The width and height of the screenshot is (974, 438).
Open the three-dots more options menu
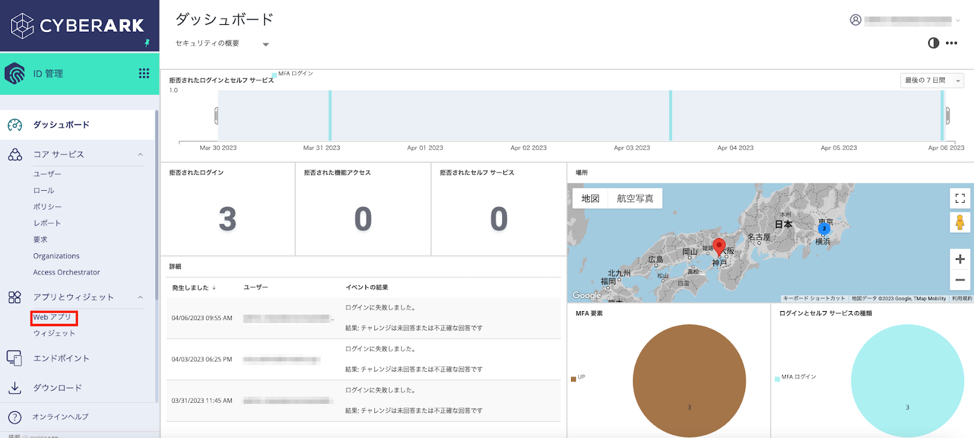click(x=951, y=43)
